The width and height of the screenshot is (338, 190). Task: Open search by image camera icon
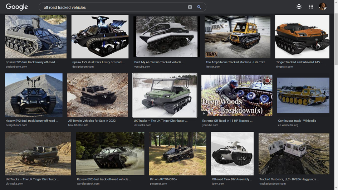pos(190,7)
